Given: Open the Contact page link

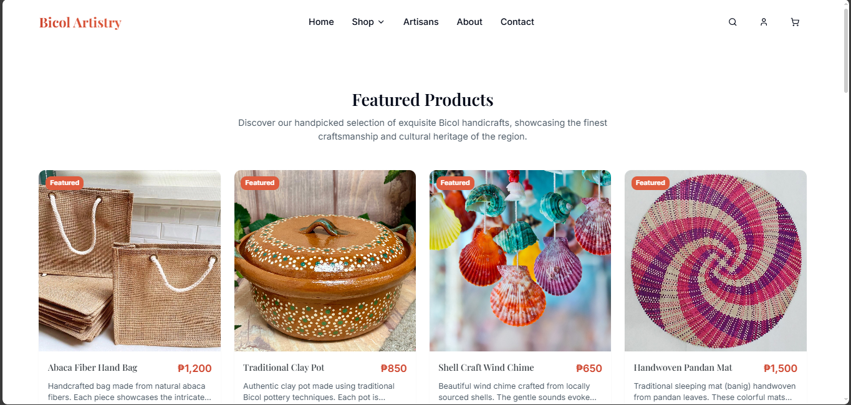Looking at the screenshot, I should click(x=517, y=22).
